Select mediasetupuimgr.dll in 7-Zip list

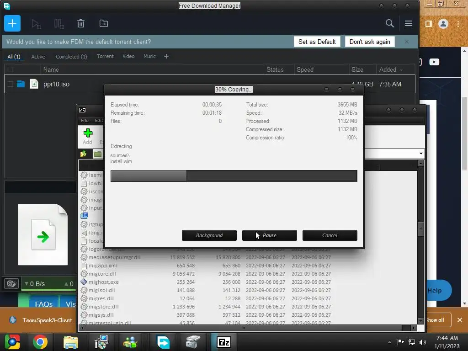pos(115,257)
